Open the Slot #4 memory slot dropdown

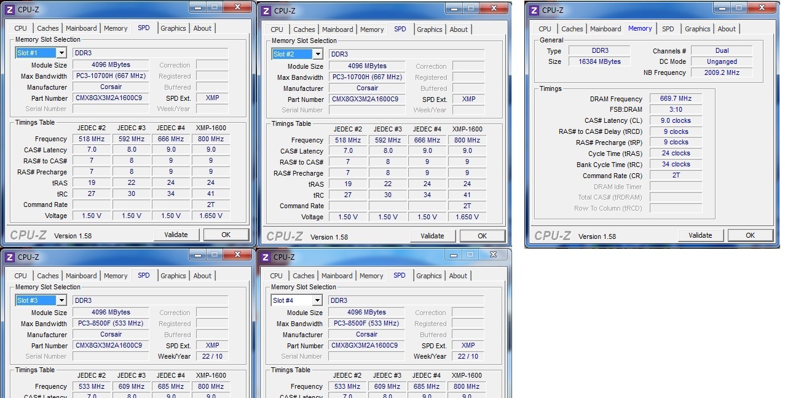coord(317,300)
